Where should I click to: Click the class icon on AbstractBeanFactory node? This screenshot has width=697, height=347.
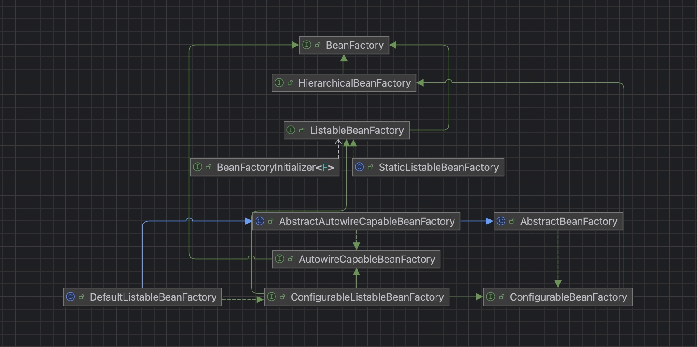pyautogui.click(x=501, y=221)
